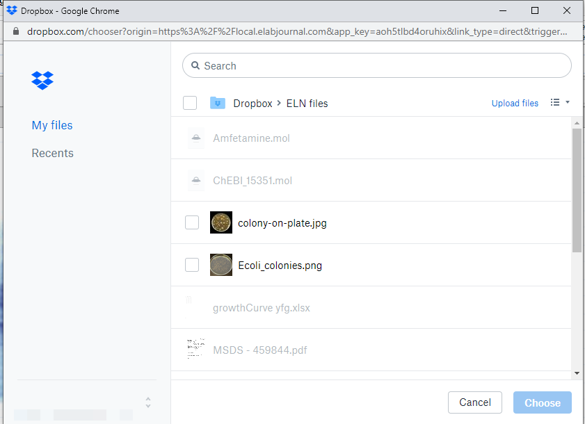Click the growthCurve yfg.xlsx file icon
The image size is (585, 424).
point(189,302)
